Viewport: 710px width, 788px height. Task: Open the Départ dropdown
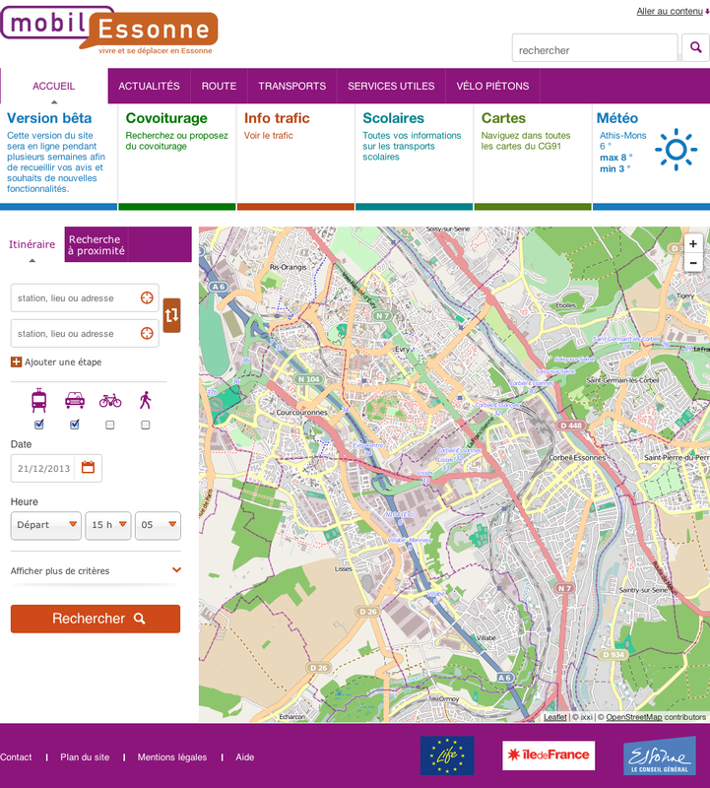(x=45, y=525)
